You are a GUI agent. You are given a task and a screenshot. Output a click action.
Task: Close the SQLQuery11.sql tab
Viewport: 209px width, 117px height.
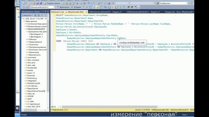pyautogui.click(x=86, y=12)
